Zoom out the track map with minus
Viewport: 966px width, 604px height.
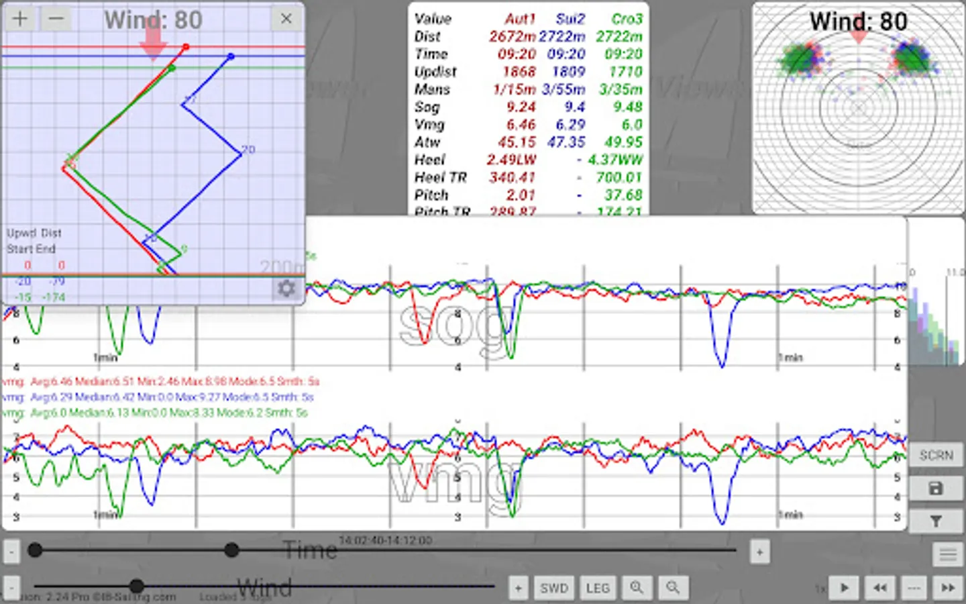coord(56,19)
